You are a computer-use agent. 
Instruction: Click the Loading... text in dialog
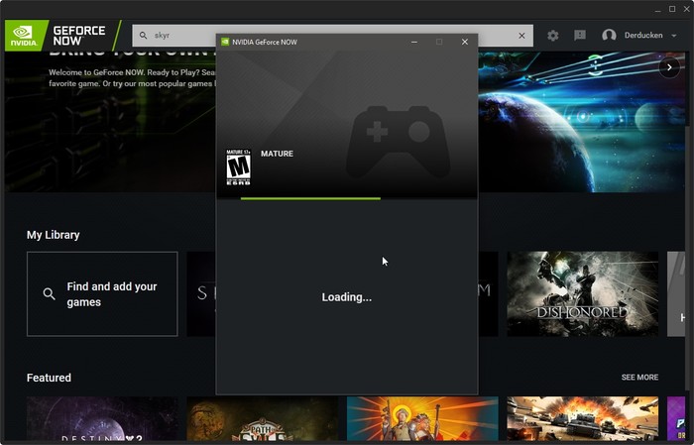coord(347,297)
